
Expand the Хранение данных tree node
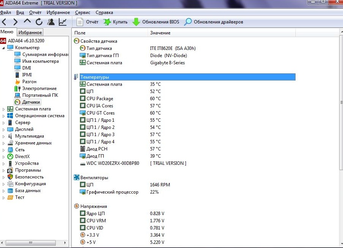(3, 143)
